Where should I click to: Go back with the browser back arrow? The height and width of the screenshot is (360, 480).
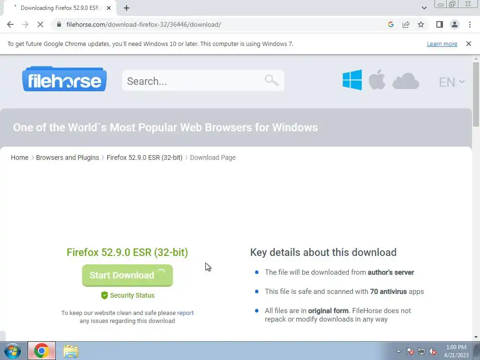point(10,24)
